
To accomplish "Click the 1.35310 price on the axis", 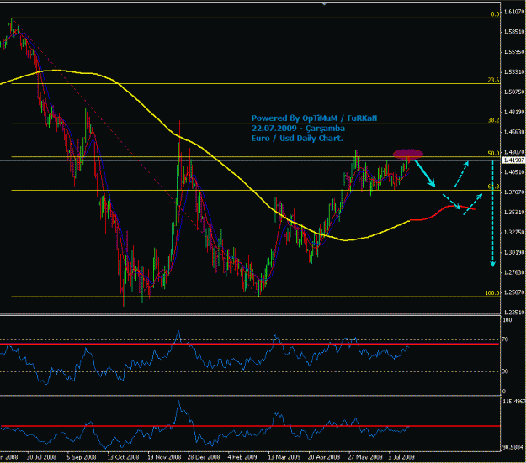I will click(x=514, y=212).
